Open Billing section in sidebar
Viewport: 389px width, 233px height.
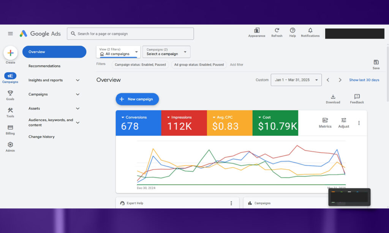click(10, 130)
